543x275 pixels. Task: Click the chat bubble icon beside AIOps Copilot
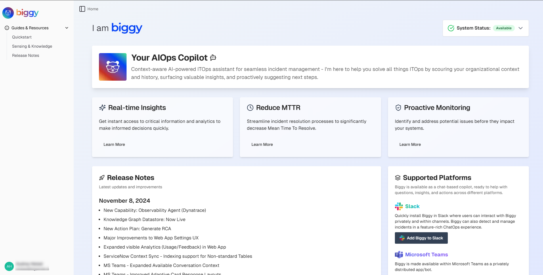pos(213,58)
